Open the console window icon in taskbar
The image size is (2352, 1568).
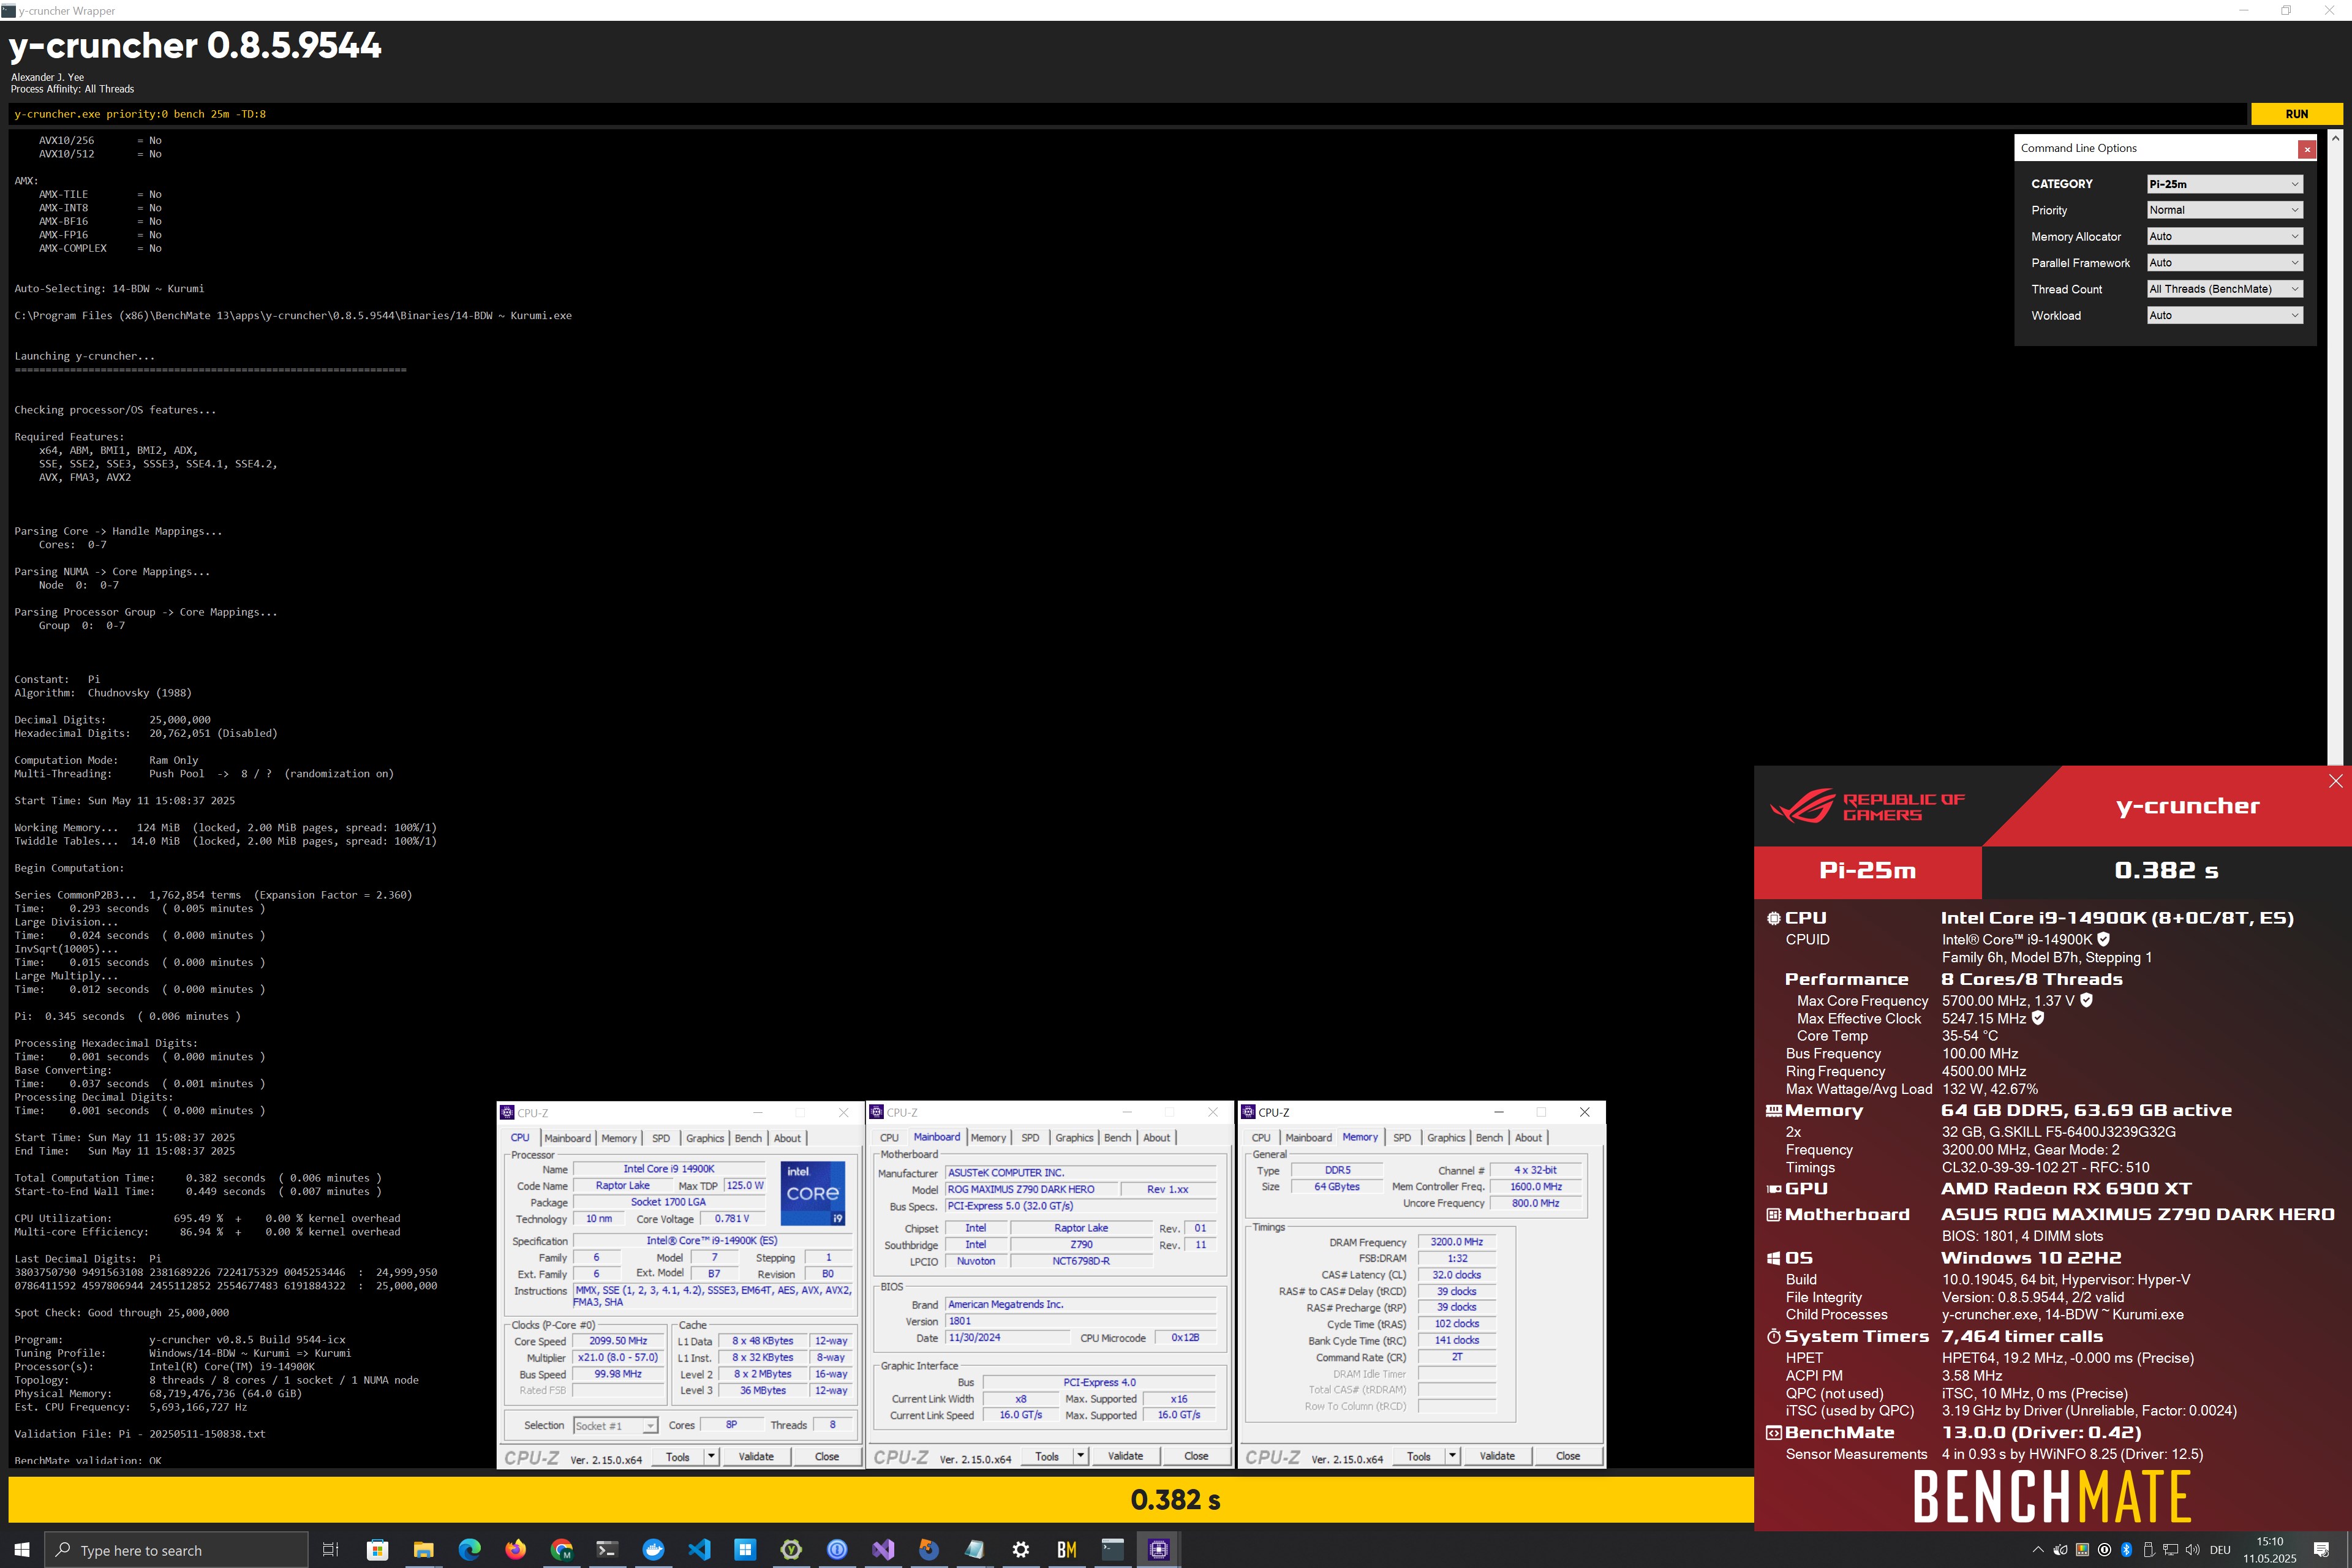point(1113,1550)
